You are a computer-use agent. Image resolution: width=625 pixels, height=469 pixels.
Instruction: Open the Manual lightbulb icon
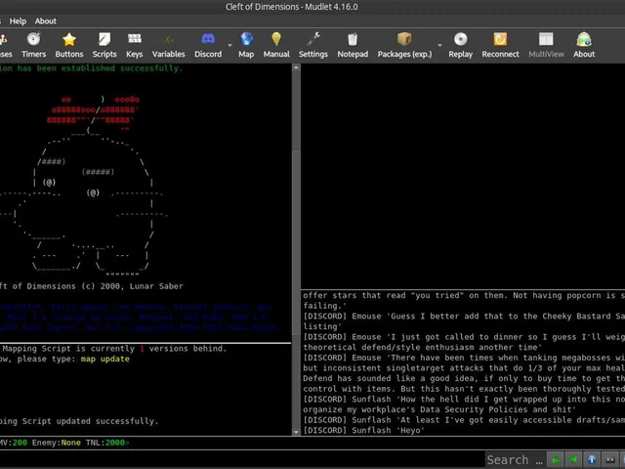[x=276, y=45]
